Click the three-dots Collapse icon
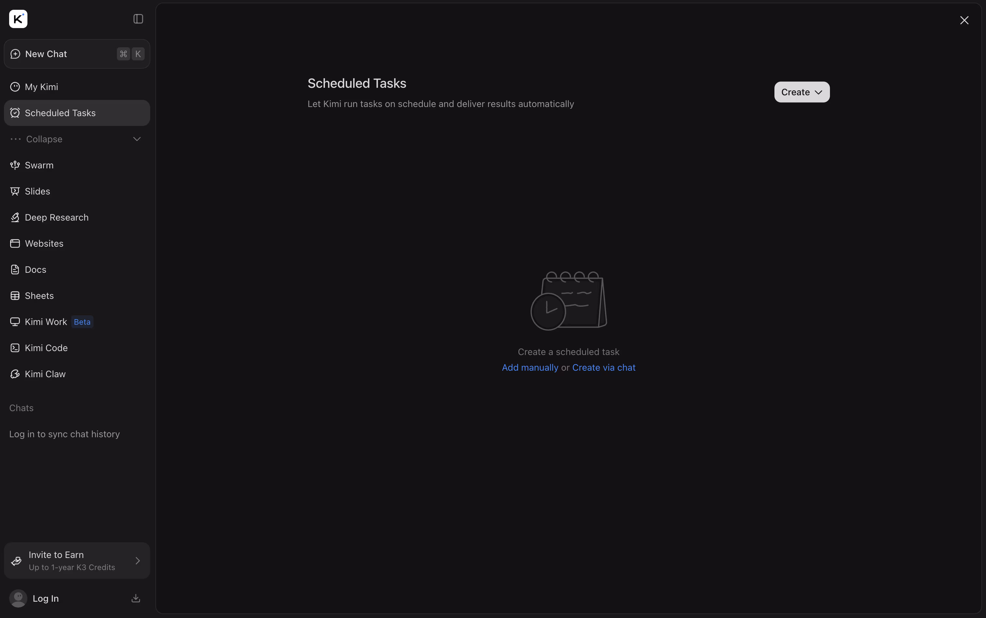986x618 pixels. [16, 139]
